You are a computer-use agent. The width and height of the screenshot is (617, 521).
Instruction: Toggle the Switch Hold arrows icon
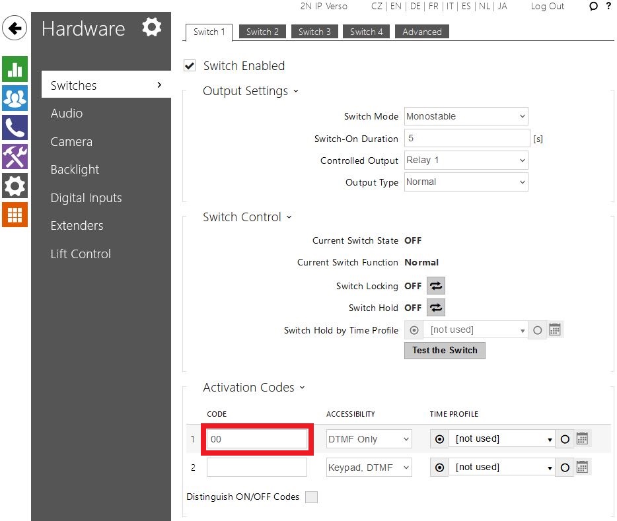pos(435,308)
